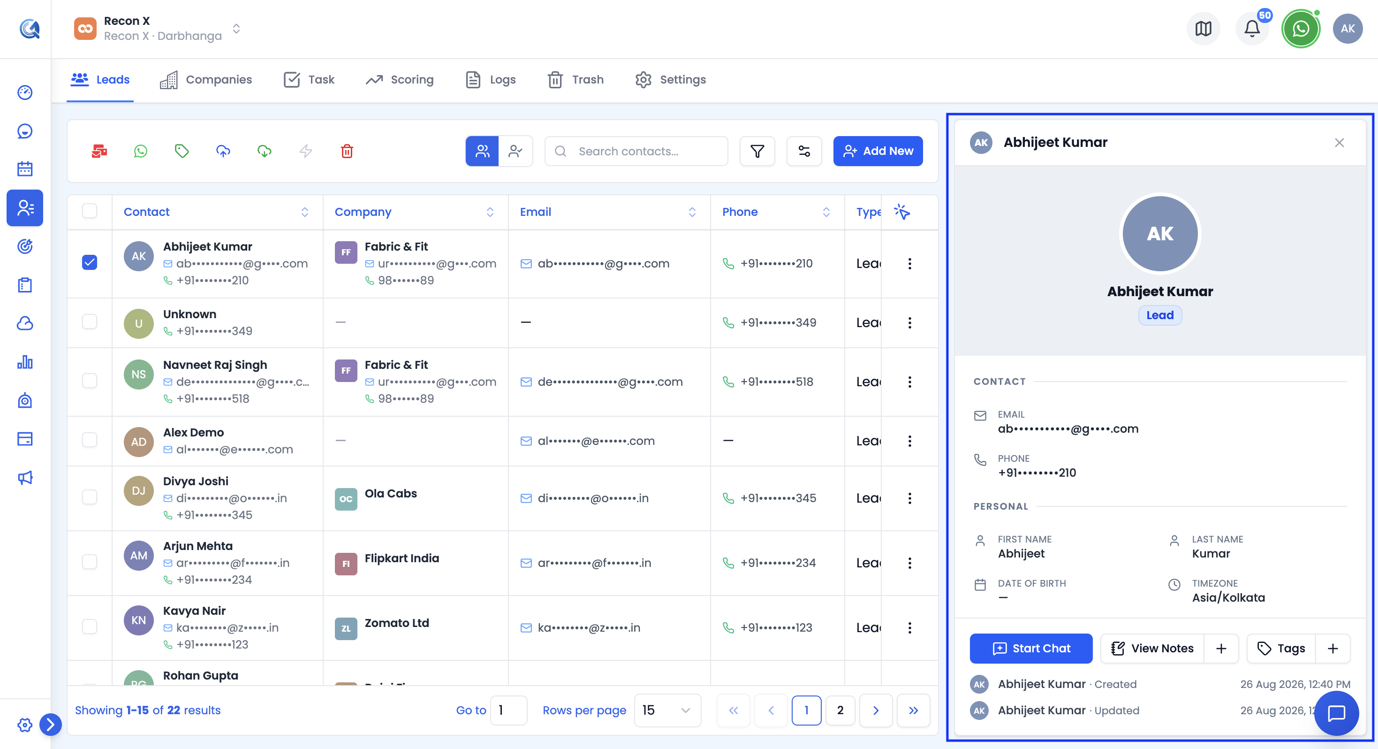Open the cloud icon in sidebar
Viewport: 1378px width, 749px height.
coord(24,323)
